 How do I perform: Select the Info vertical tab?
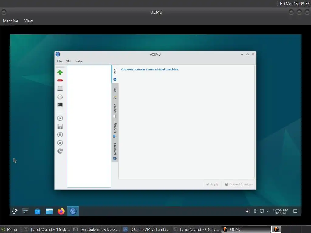point(115,74)
